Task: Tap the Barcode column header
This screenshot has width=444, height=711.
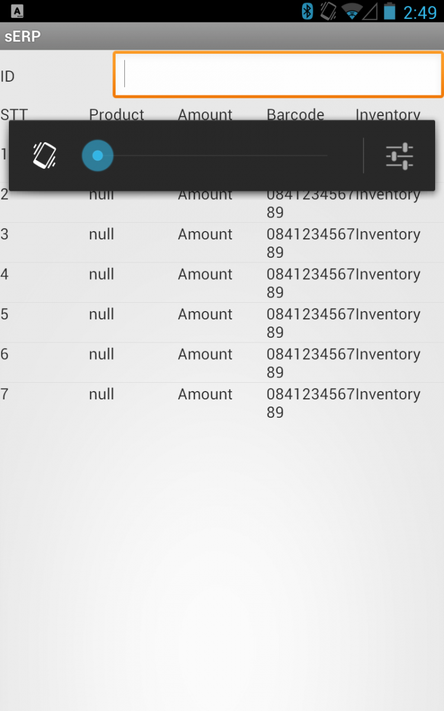Action: [x=295, y=114]
